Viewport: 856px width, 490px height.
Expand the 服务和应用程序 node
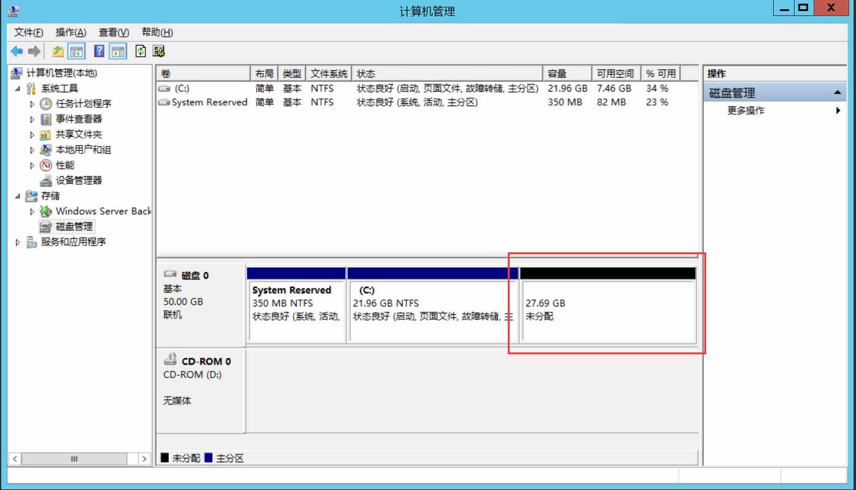[18, 242]
